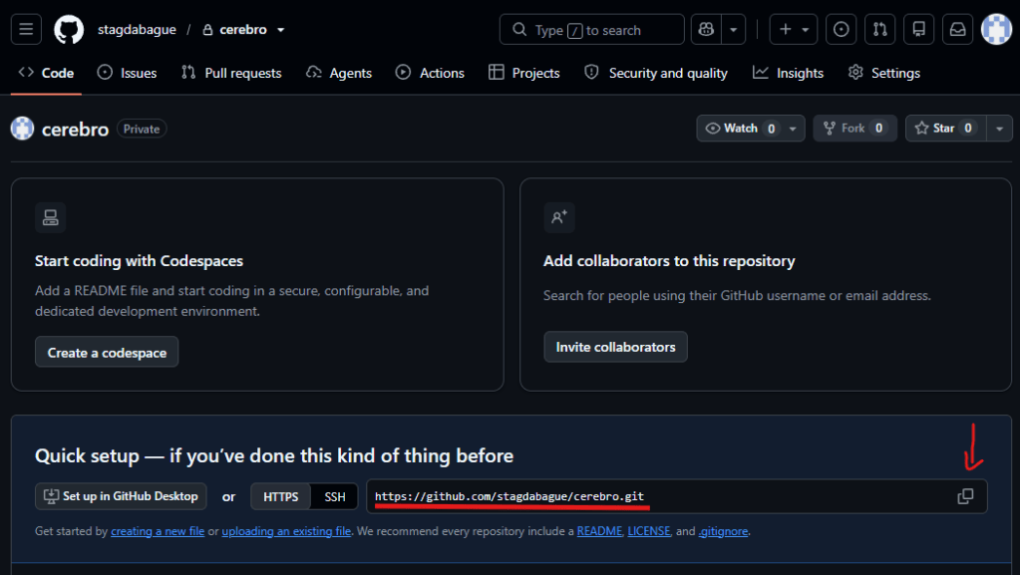
Task: Open the creating a new file link
Action: point(158,531)
